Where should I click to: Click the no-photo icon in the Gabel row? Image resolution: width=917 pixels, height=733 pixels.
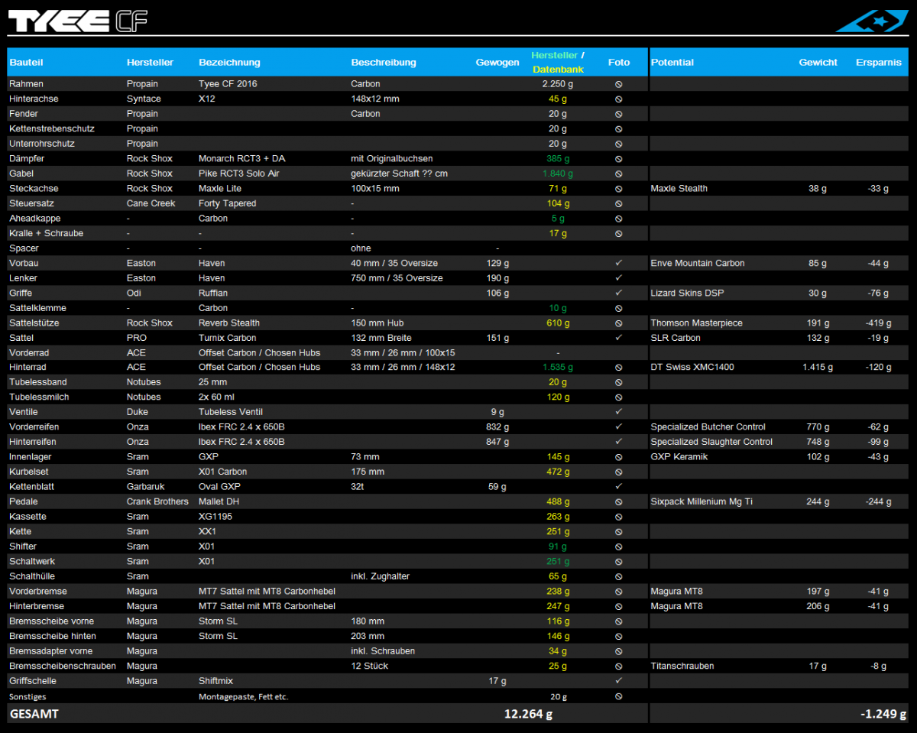click(x=618, y=174)
